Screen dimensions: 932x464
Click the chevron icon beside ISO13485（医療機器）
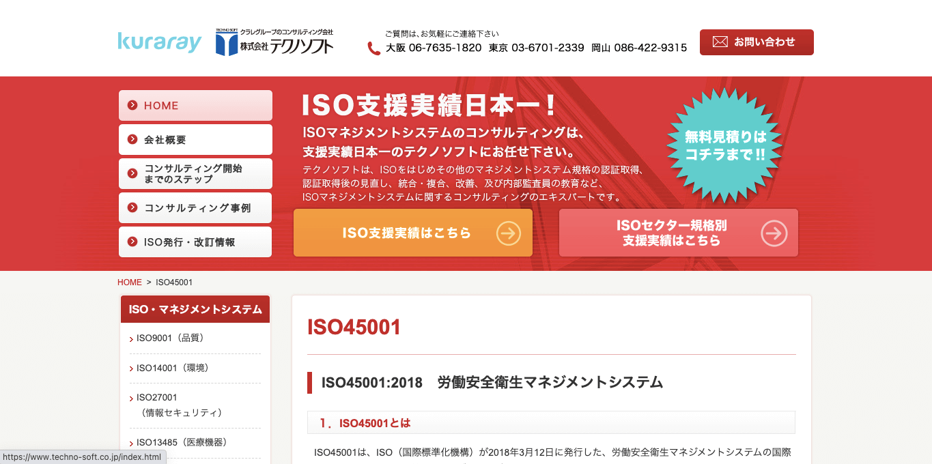pos(131,444)
